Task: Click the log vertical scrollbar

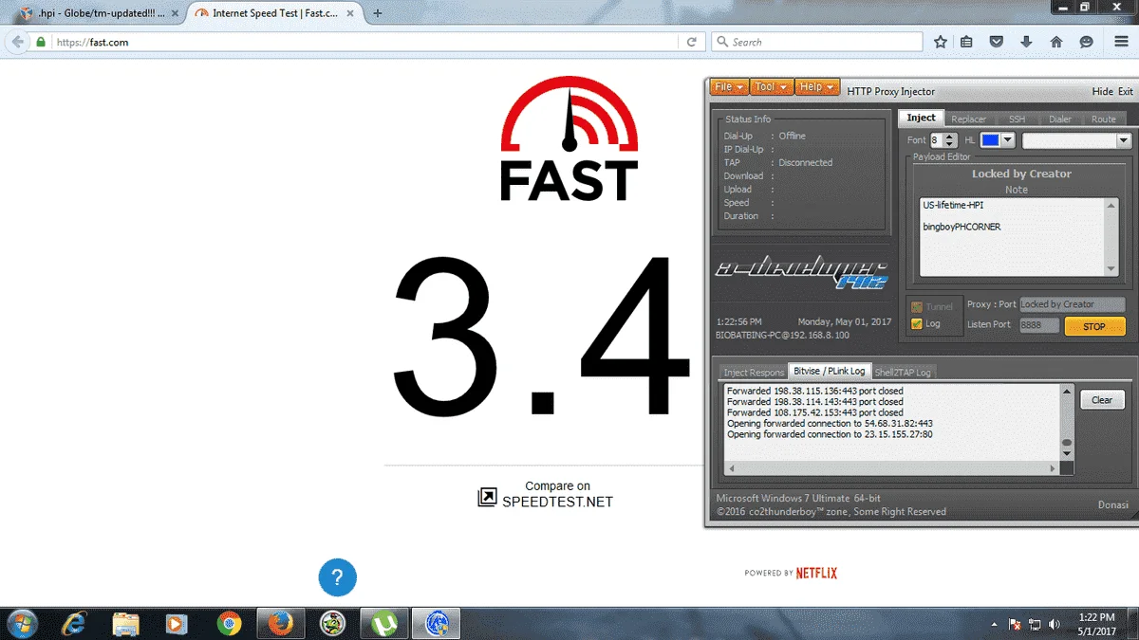Action: point(1067,423)
